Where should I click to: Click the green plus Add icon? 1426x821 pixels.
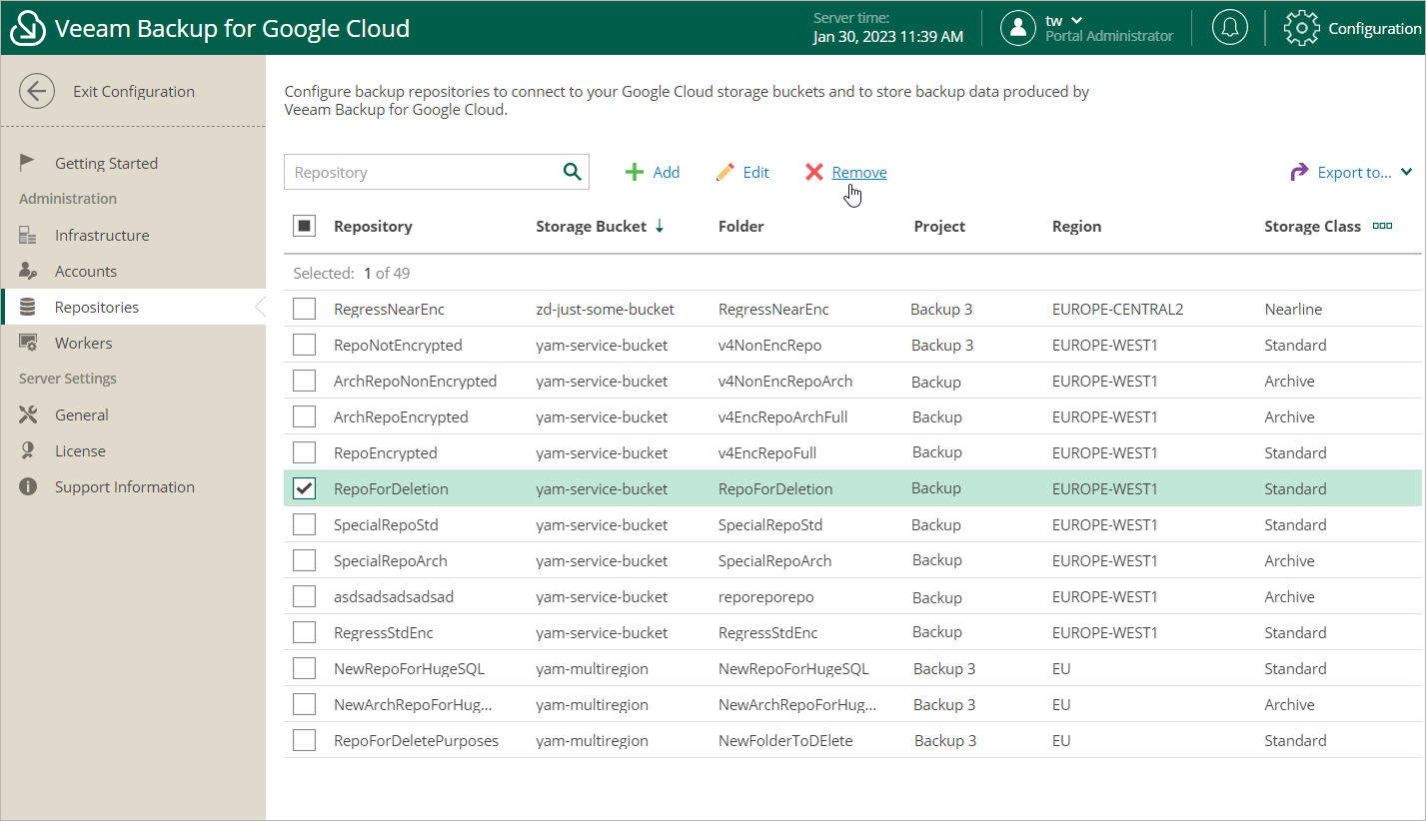click(x=635, y=173)
